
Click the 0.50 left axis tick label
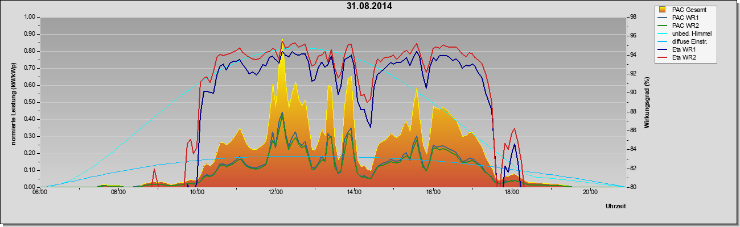[28, 102]
